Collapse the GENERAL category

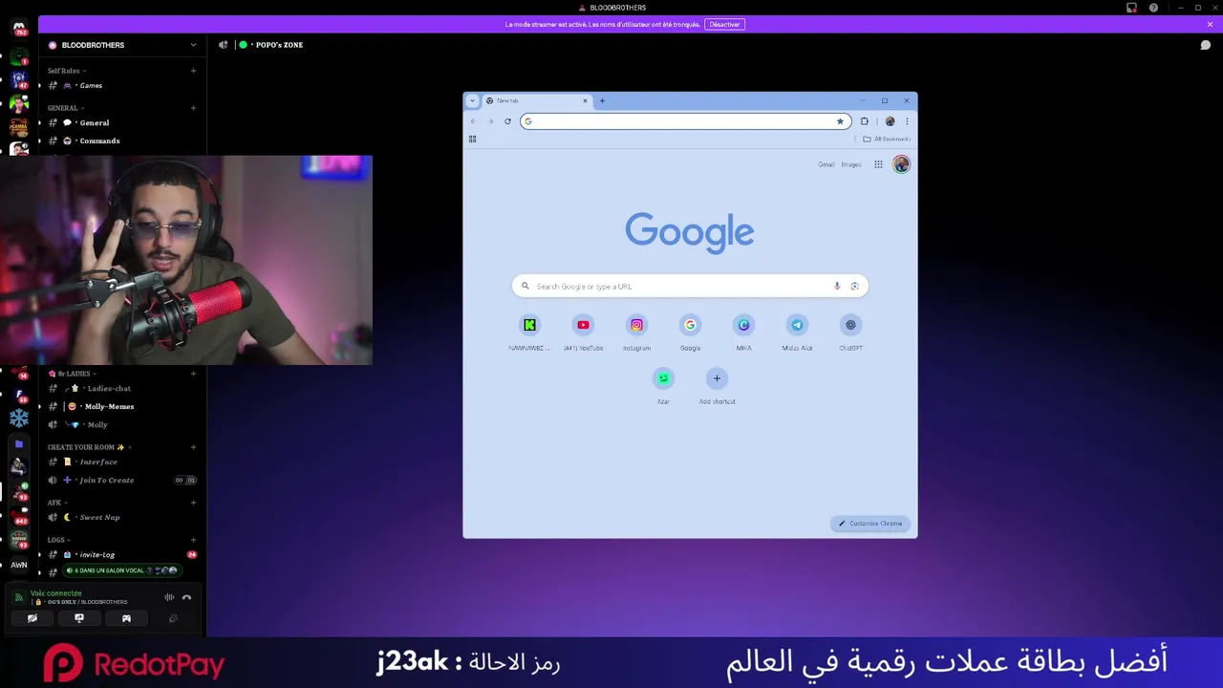tap(66, 108)
